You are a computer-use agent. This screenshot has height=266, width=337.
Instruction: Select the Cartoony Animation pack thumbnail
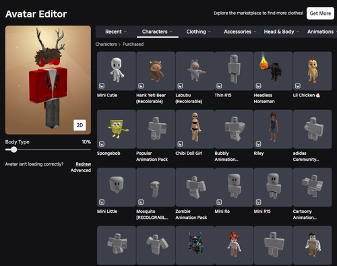point(312,187)
